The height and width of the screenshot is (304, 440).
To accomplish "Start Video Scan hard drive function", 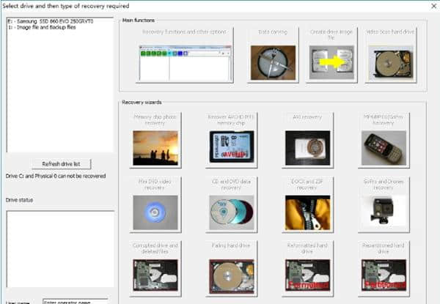I will click(390, 55).
